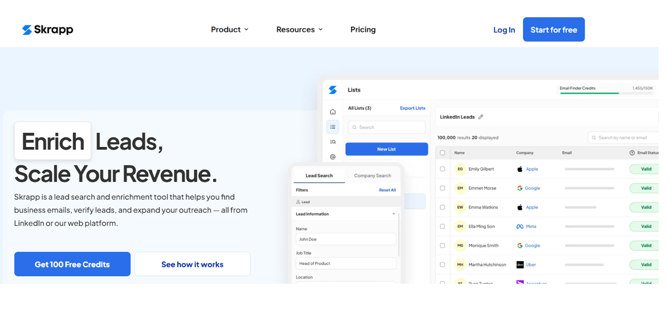This screenshot has width=670, height=310.
Task: Click the Skrapp logo in the header
Action: pyautogui.click(x=48, y=30)
